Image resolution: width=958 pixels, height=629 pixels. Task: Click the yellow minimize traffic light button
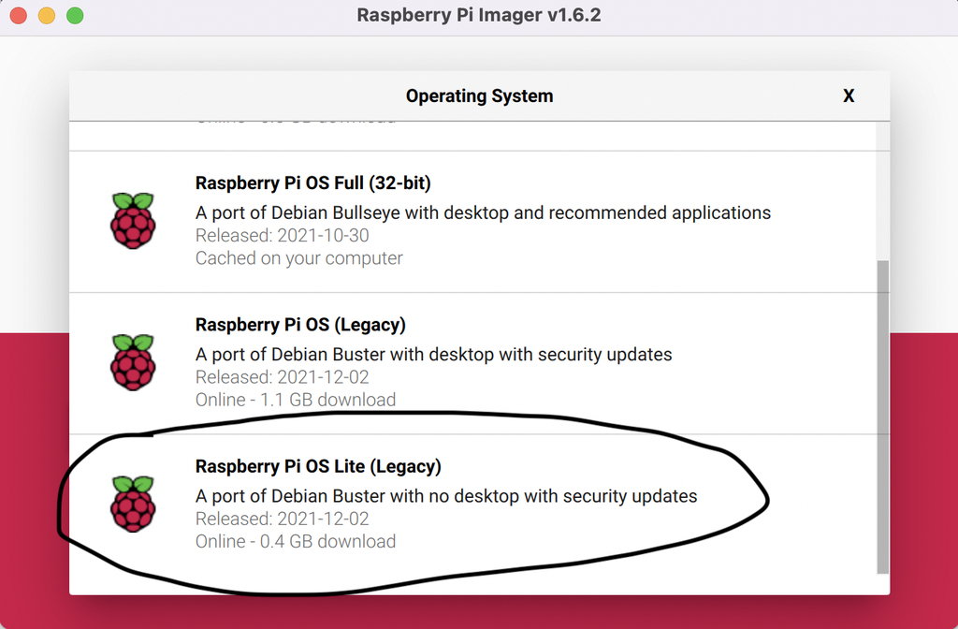(x=46, y=16)
